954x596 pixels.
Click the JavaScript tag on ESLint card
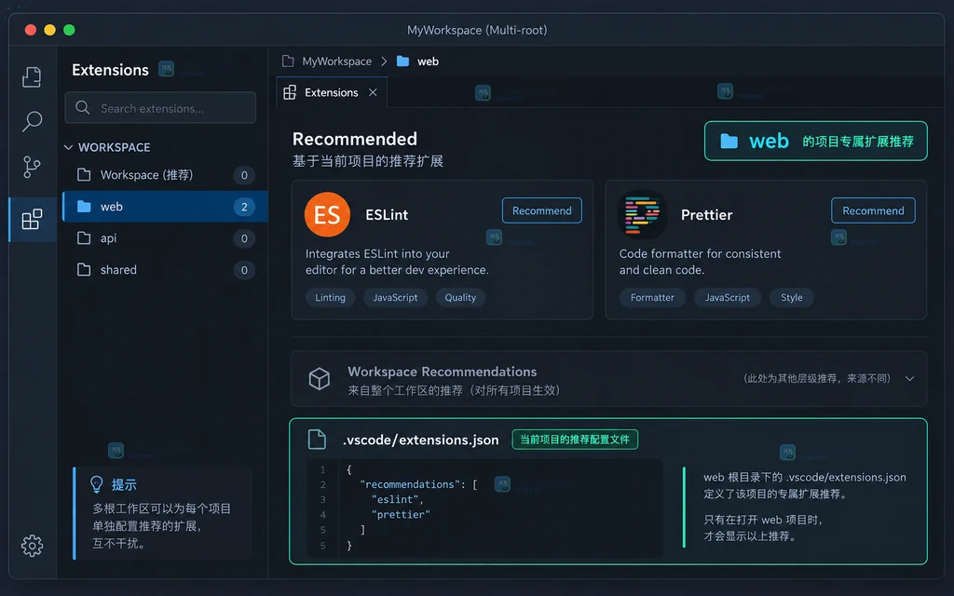395,297
